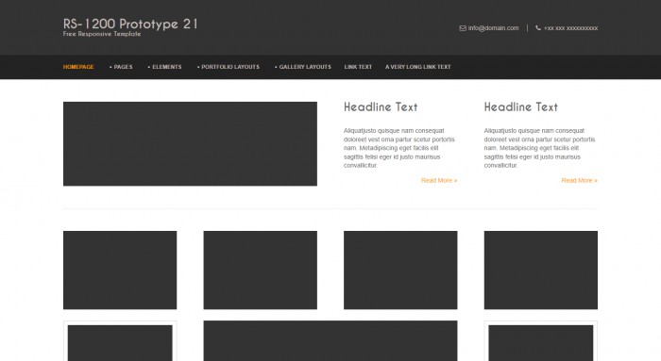Viewport: 661px width, 361px height.
Task: Click the phone number text in header
Action: coord(570,28)
